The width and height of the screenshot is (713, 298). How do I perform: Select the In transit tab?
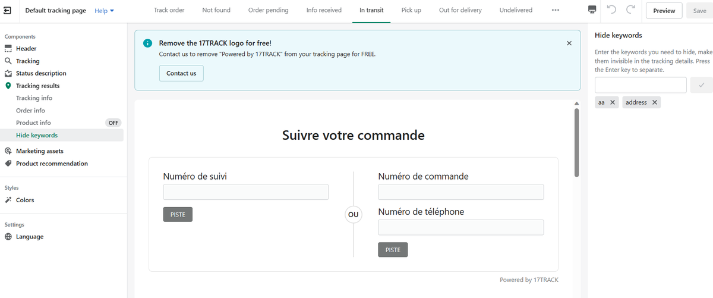coord(371,10)
